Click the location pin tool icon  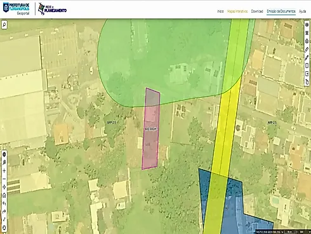(x=4, y=163)
